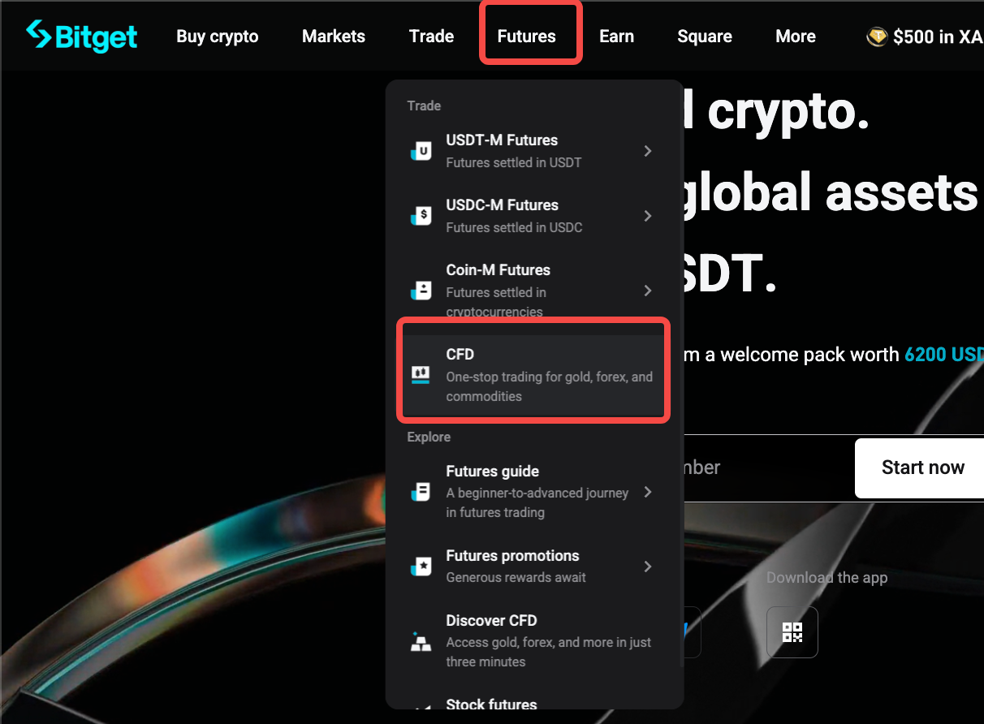Open Futures guide via its book icon
The image size is (984, 724).
click(421, 491)
